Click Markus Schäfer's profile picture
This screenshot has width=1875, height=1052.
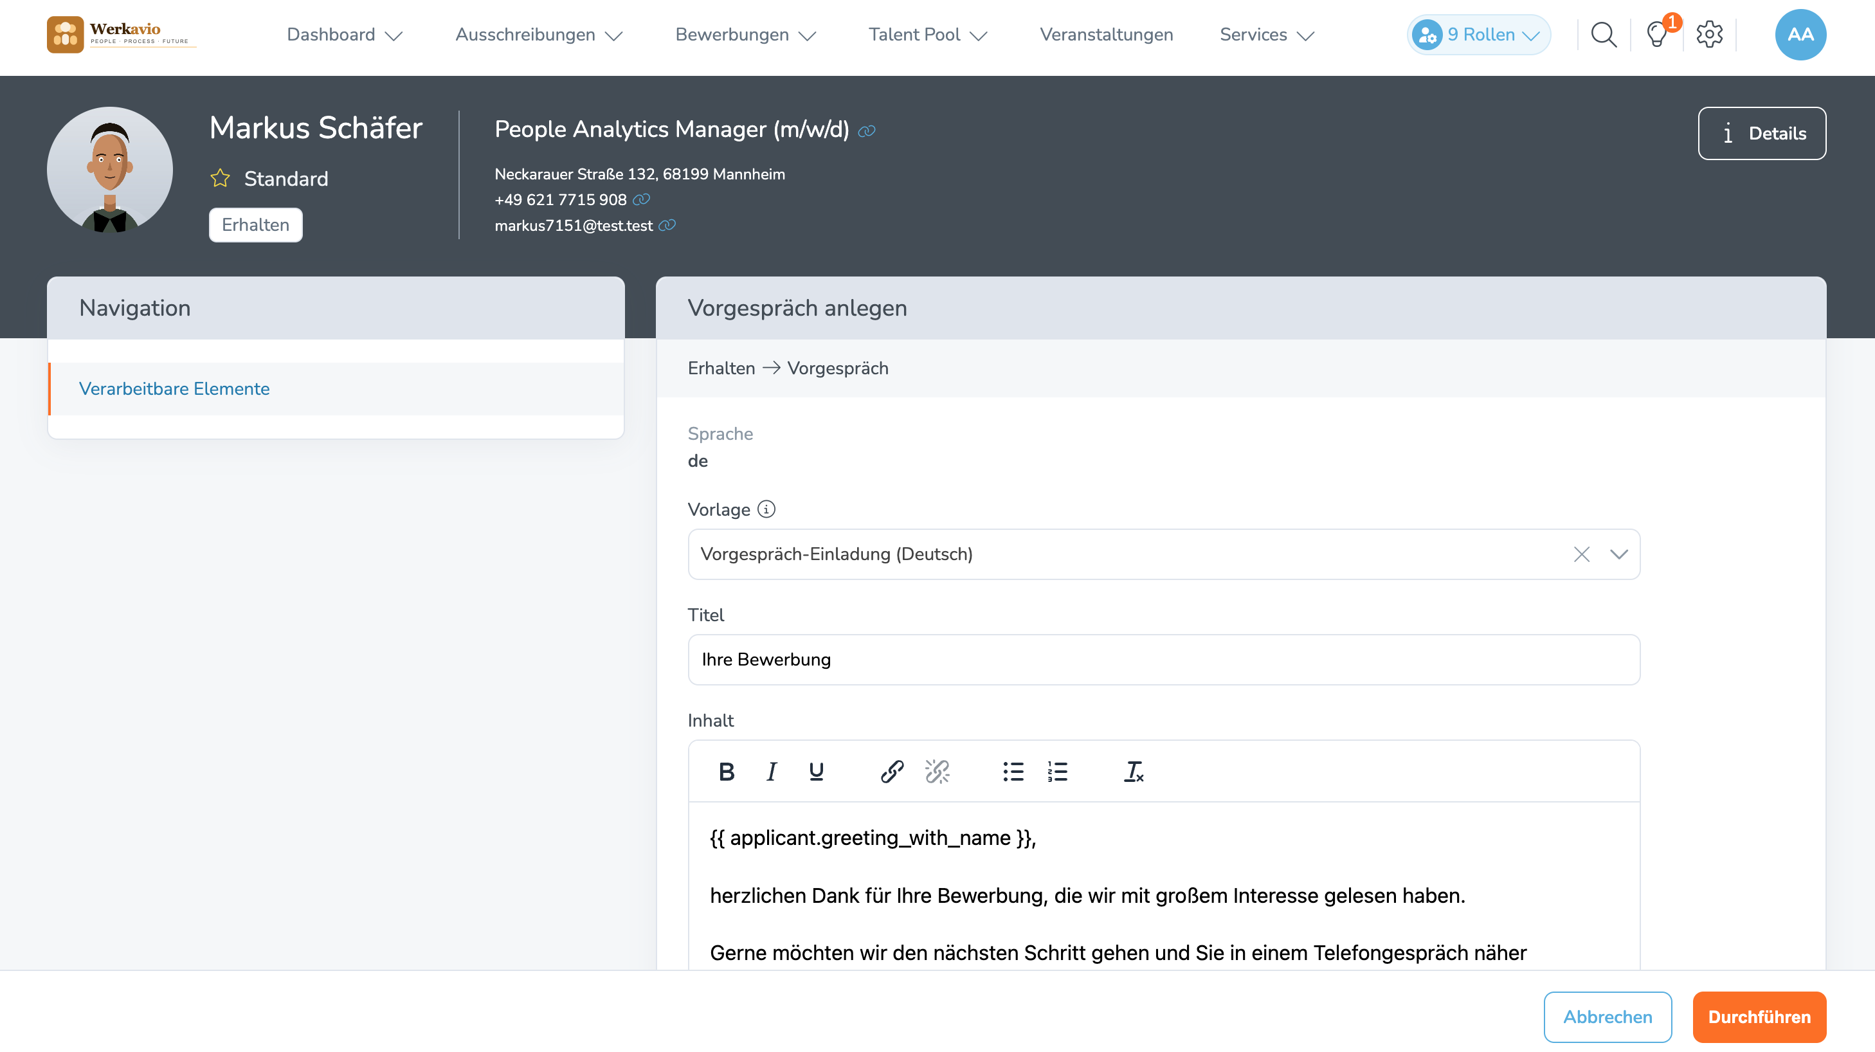point(110,170)
